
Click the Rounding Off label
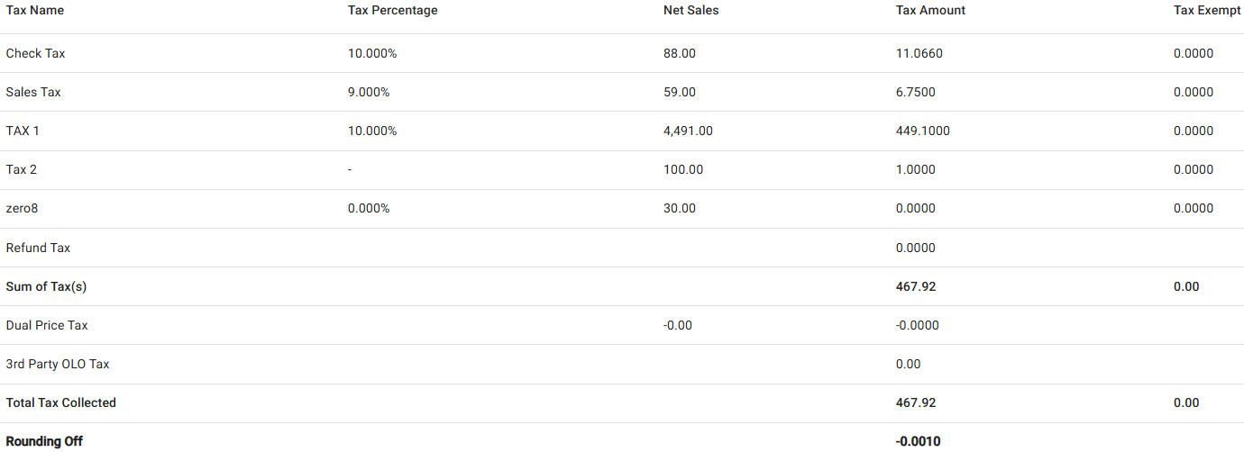pyautogui.click(x=44, y=441)
